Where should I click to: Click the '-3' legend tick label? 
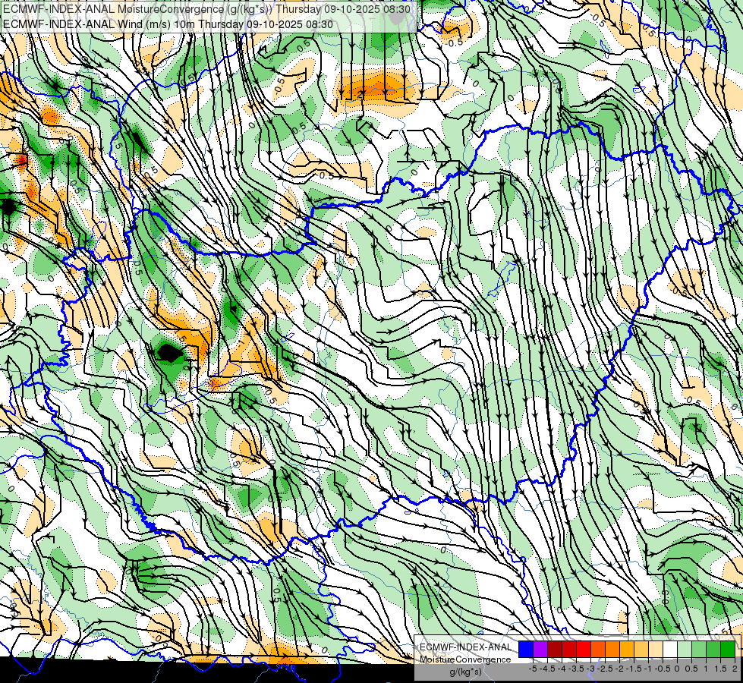(x=591, y=669)
